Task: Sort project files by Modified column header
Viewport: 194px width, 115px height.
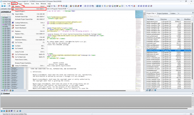Action: [x=187, y=19]
